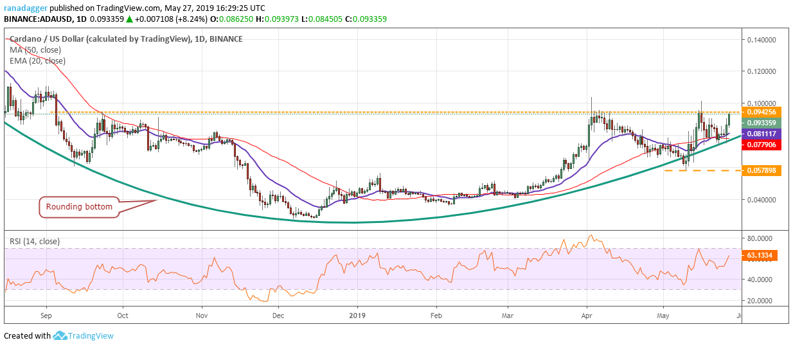
Task: Select the dashed orange 0.057898 support line
Action: click(x=702, y=170)
